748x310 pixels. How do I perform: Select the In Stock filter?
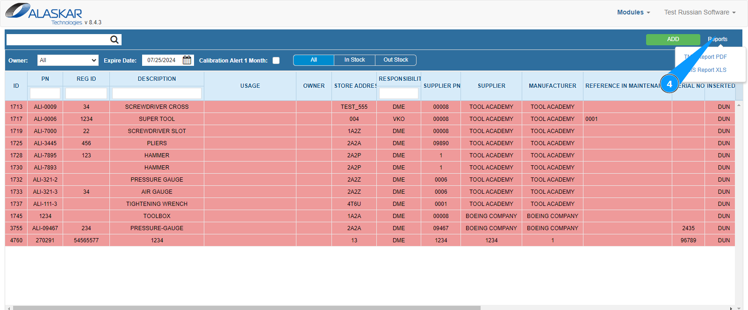pos(354,60)
